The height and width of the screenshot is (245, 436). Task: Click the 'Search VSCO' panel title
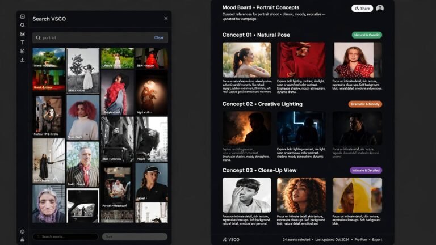[49, 19]
